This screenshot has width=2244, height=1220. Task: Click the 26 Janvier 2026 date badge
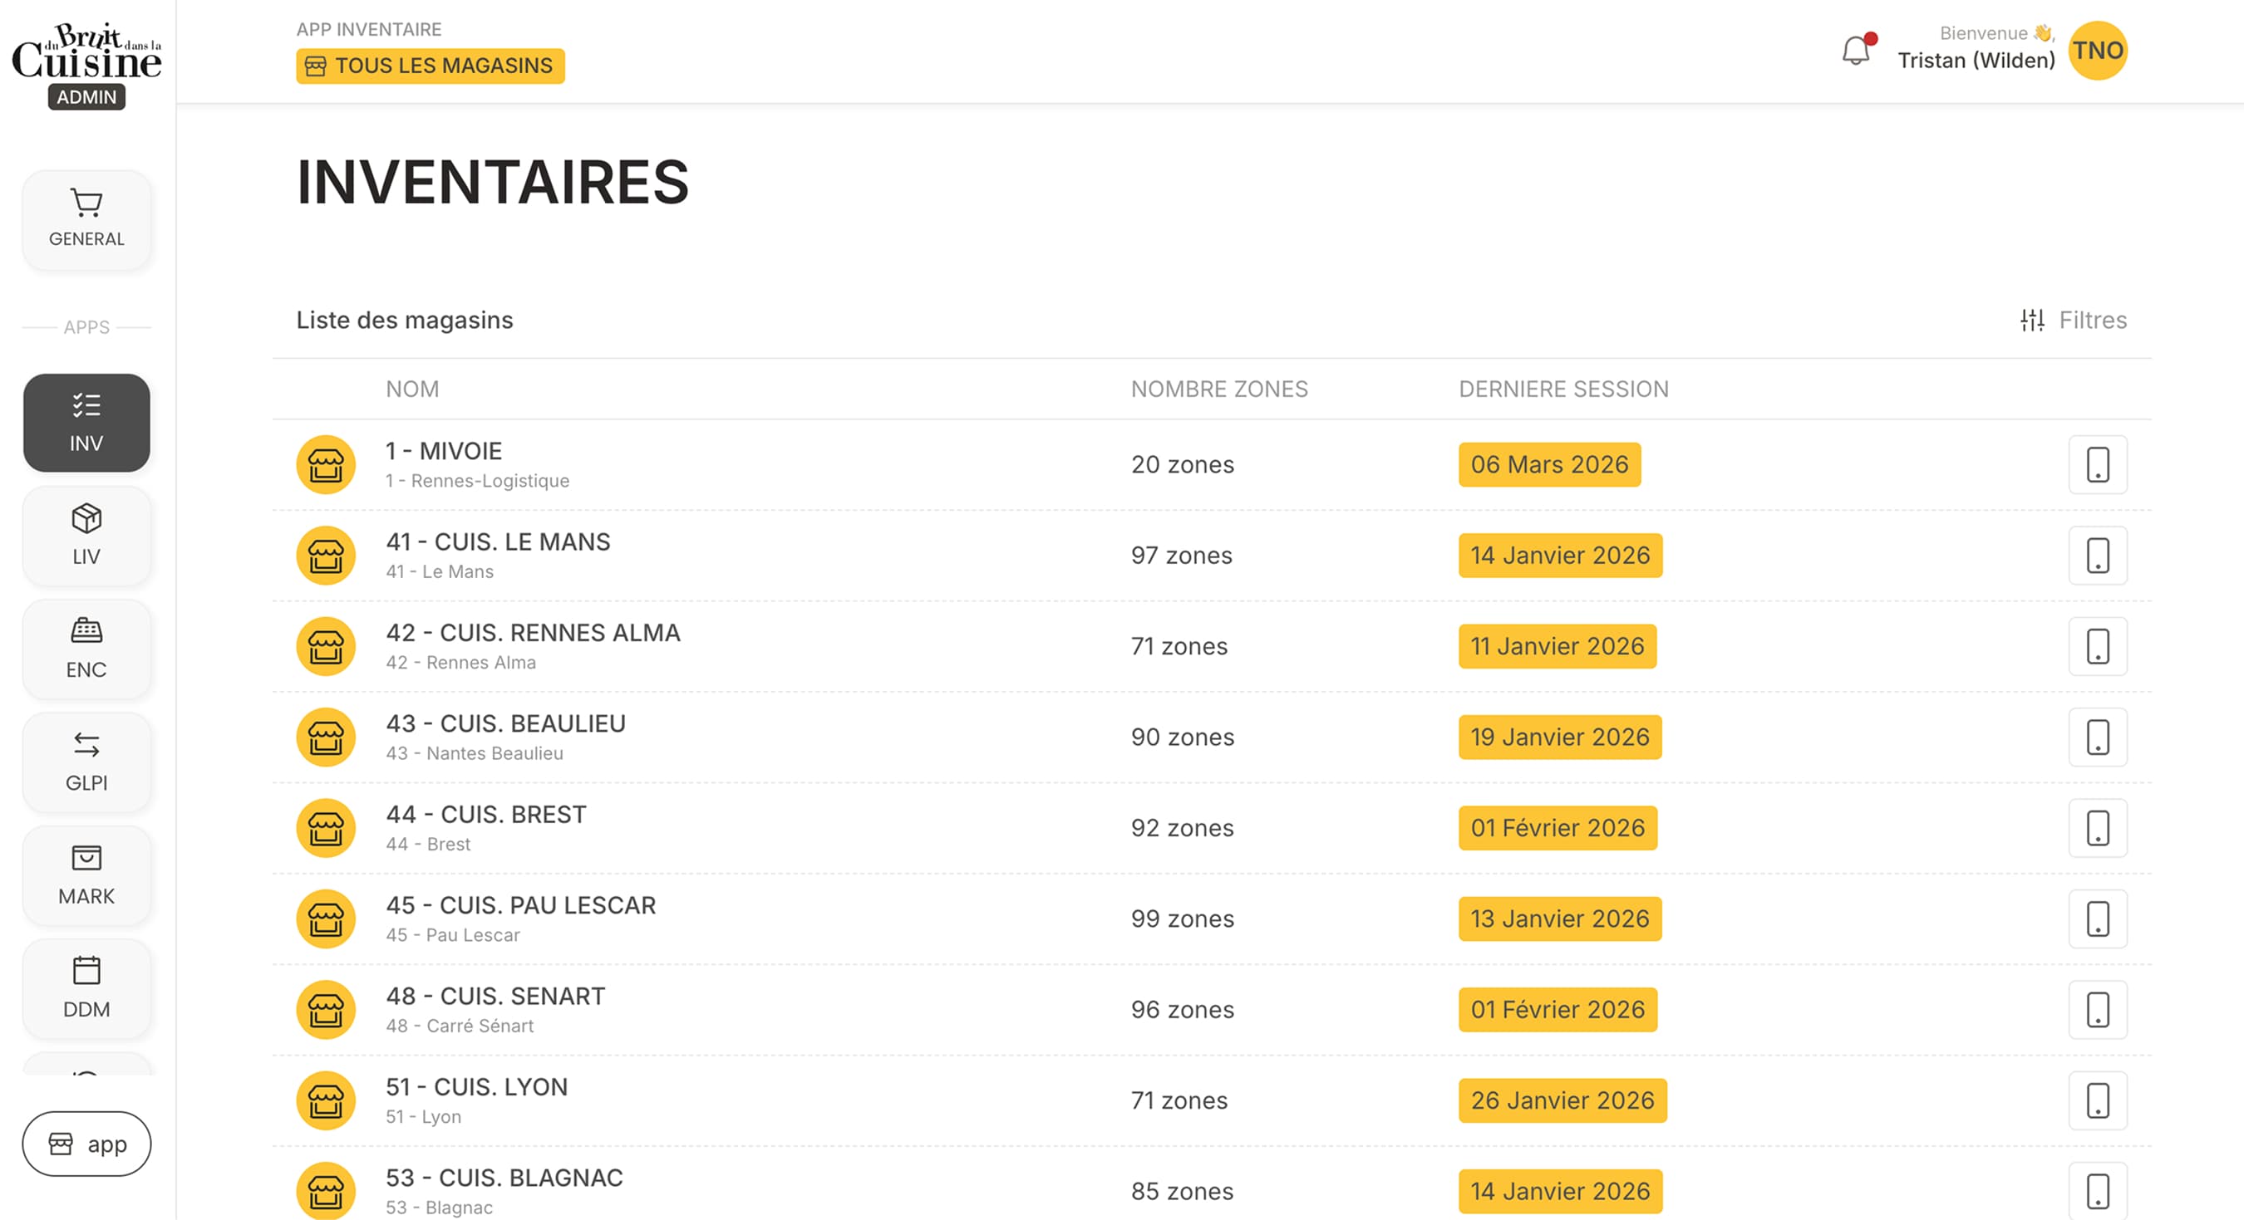pos(1562,1100)
